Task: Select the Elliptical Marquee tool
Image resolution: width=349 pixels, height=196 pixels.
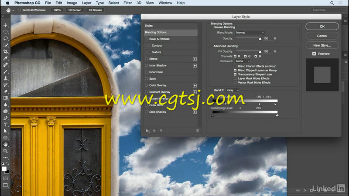Action: pyautogui.click(x=5, y=32)
